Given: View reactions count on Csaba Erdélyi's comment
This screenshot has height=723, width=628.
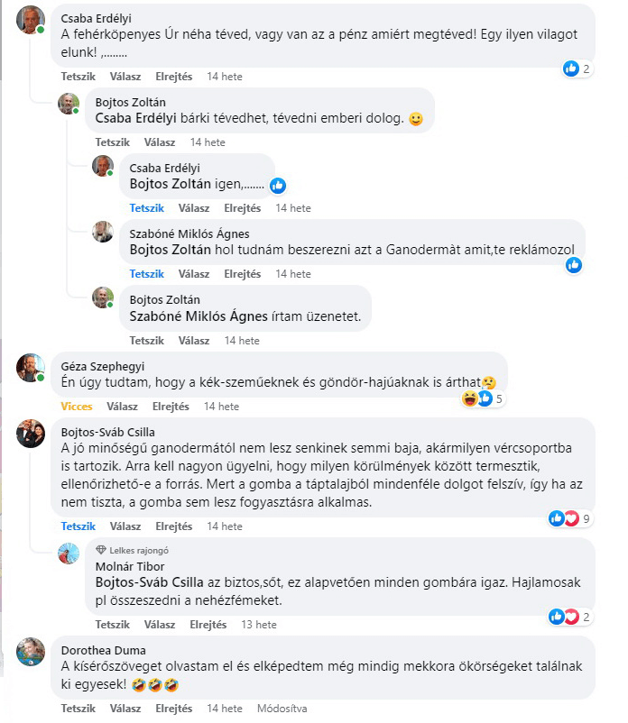Looking at the screenshot, I should [x=577, y=69].
